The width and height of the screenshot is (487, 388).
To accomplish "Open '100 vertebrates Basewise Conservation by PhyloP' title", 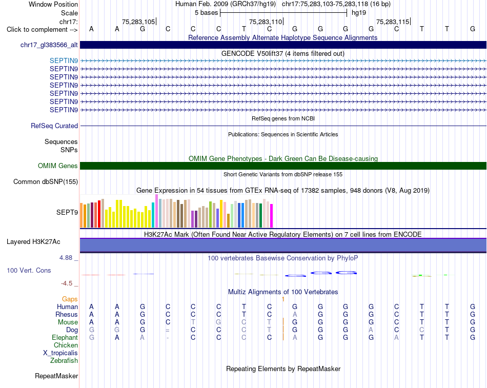I will [x=283, y=258].
